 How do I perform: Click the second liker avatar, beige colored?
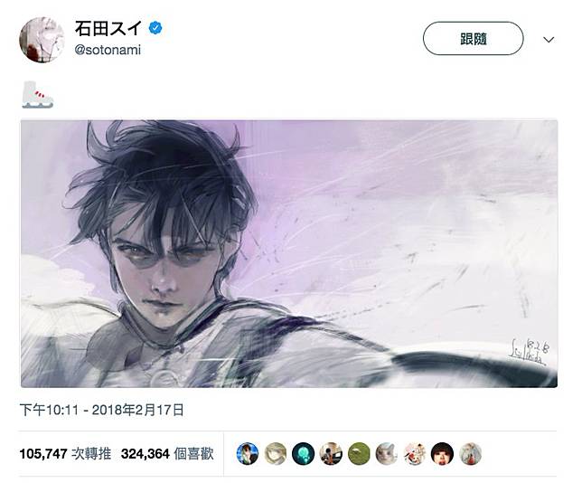click(276, 454)
